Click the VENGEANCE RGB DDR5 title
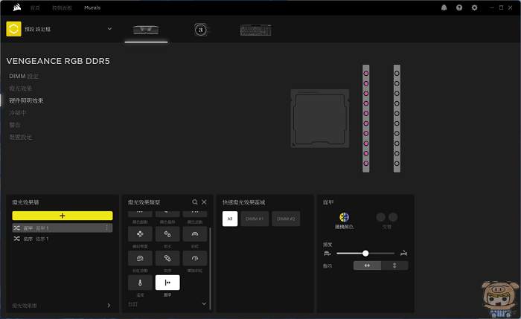521x319 pixels. click(58, 61)
